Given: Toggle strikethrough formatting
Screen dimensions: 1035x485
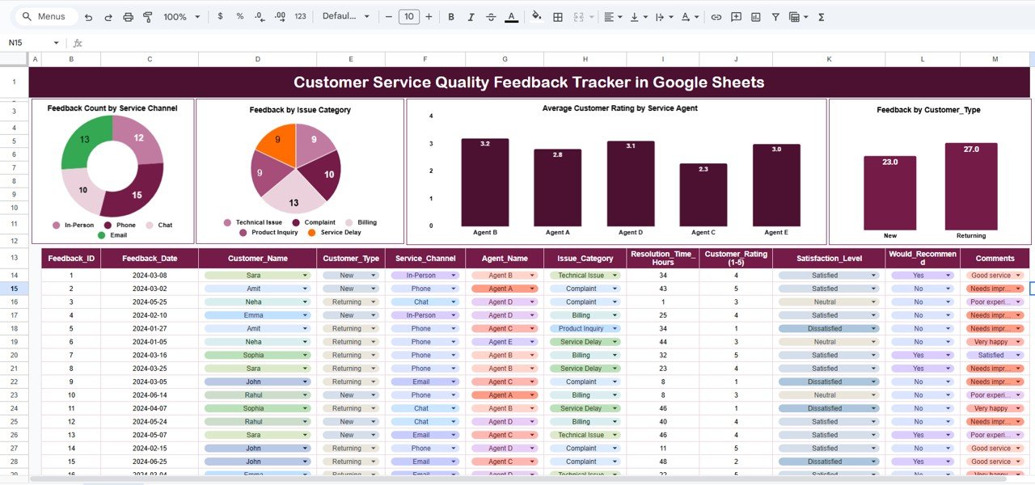Looking at the screenshot, I should [491, 16].
